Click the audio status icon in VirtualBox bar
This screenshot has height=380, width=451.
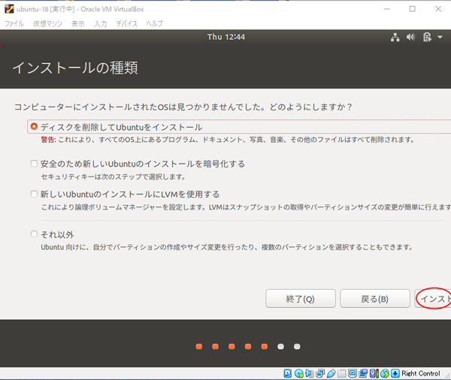309,373
